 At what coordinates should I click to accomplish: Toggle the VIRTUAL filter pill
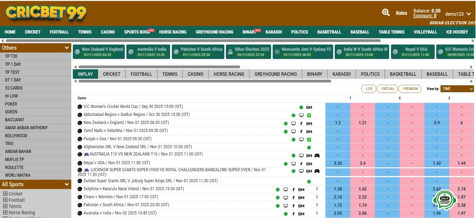pyautogui.click(x=387, y=89)
